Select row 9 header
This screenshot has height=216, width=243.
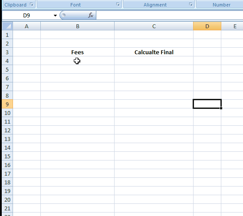[x=7, y=104]
